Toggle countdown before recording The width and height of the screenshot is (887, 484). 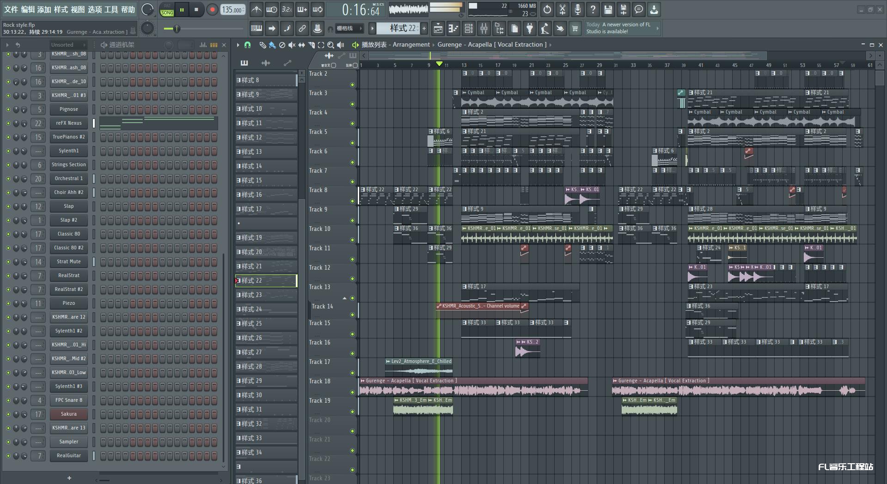287,9
